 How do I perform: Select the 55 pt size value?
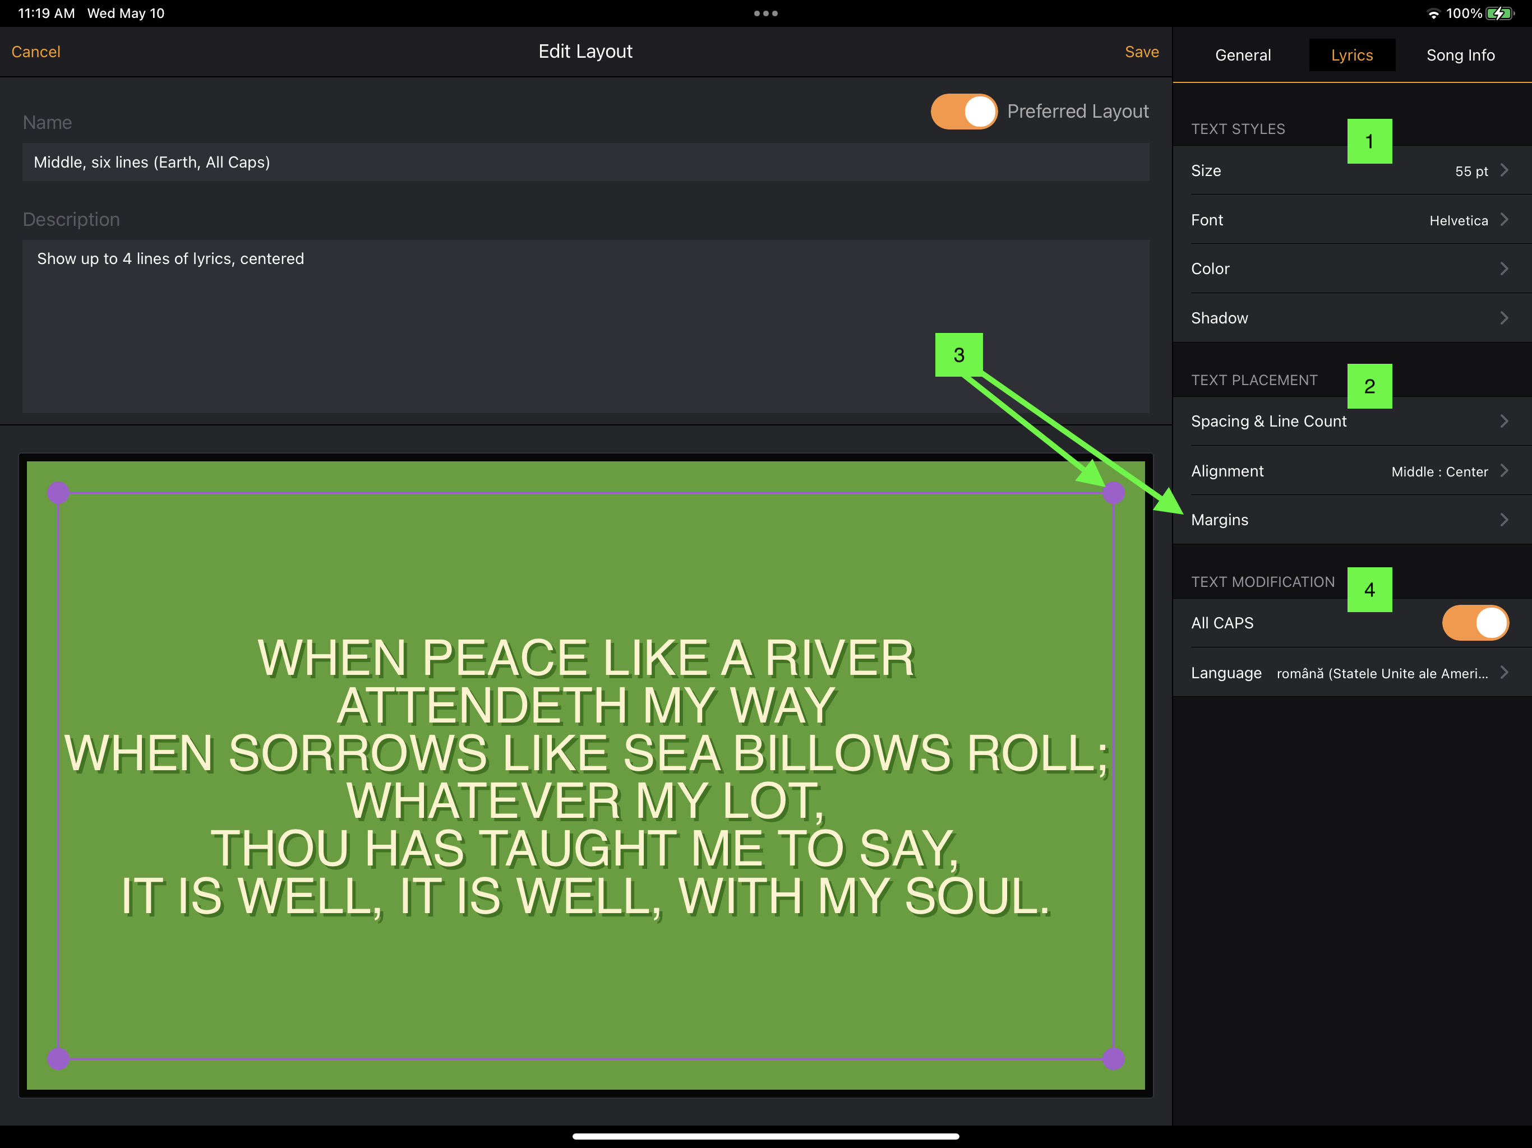coord(1471,171)
